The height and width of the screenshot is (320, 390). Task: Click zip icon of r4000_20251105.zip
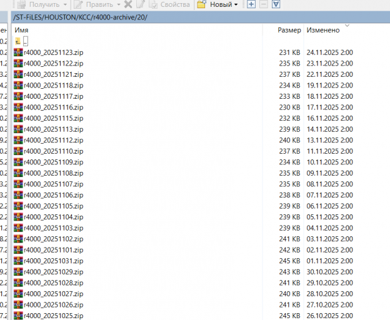(x=18, y=206)
